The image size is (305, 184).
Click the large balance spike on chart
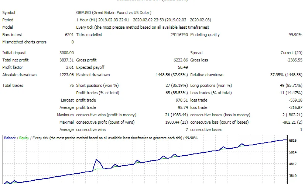96,160
